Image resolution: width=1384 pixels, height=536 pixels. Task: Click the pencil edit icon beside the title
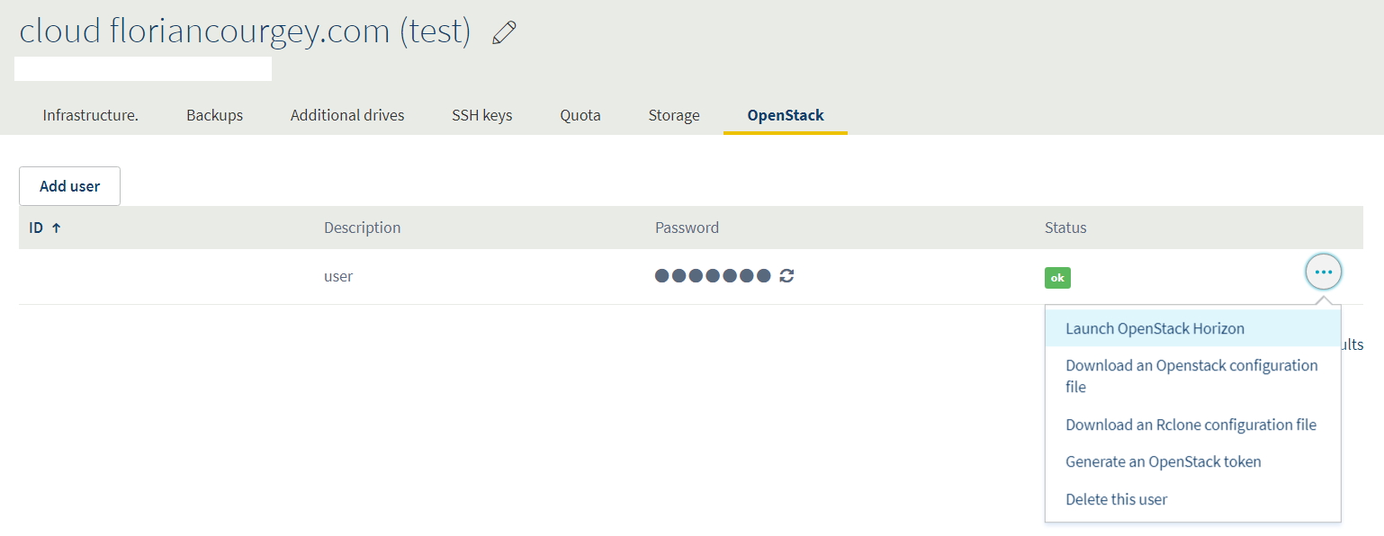click(505, 33)
